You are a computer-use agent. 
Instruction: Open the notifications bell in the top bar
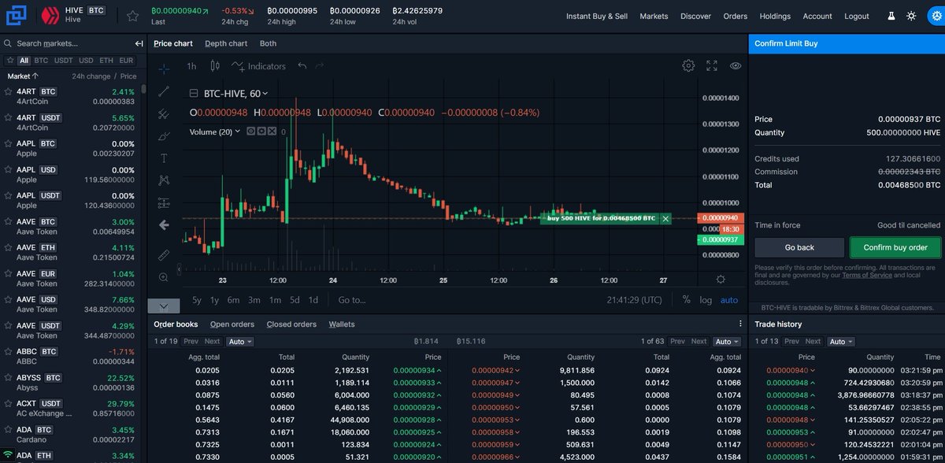tap(892, 16)
